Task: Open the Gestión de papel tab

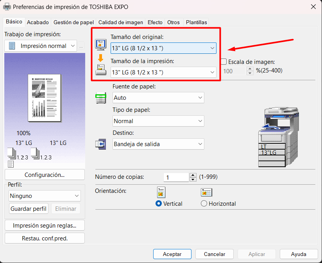Action: (x=73, y=22)
